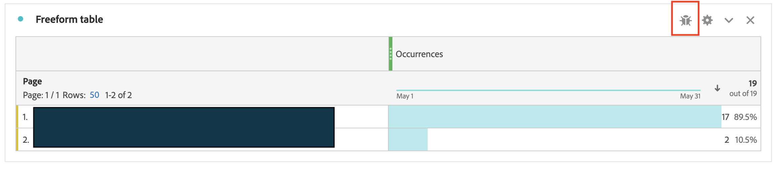Click the yellow marker on row 2
This screenshot has width=778, height=170.
(17, 139)
